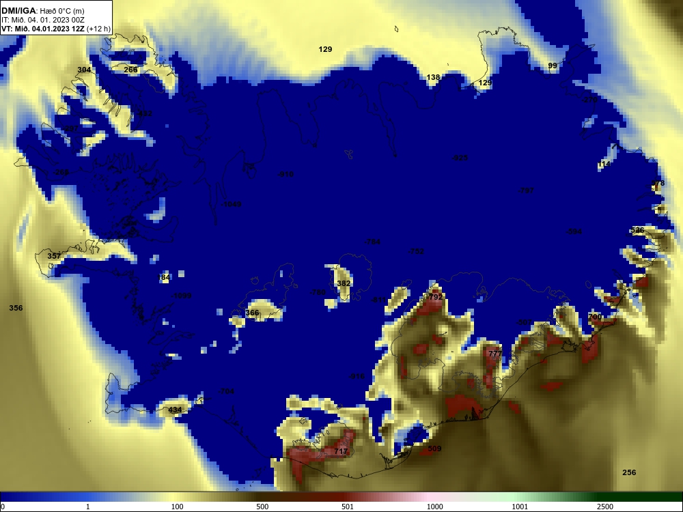Click the 777 value label
Screen dimensions: 683x512
pos(495,354)
